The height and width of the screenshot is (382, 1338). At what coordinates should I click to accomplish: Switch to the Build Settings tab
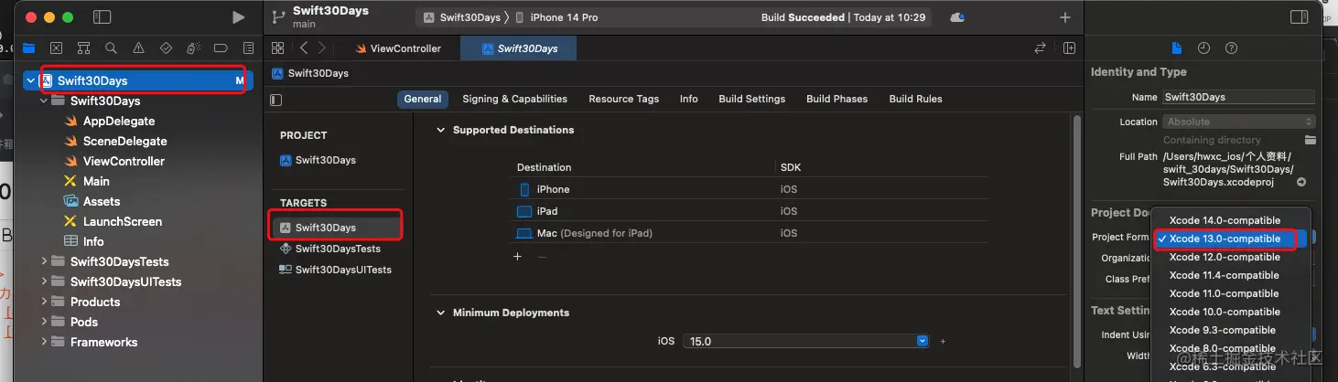click(751, 99)
